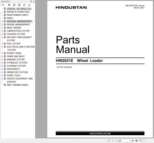
Task: Expand the WORK TOOLS bookmark
Action: (2, 76)
